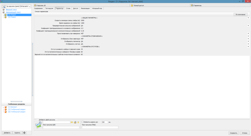251x136 pixels.
Task: Click value 35 for Отступ основного слайда
Action: (x=82, y=49)
